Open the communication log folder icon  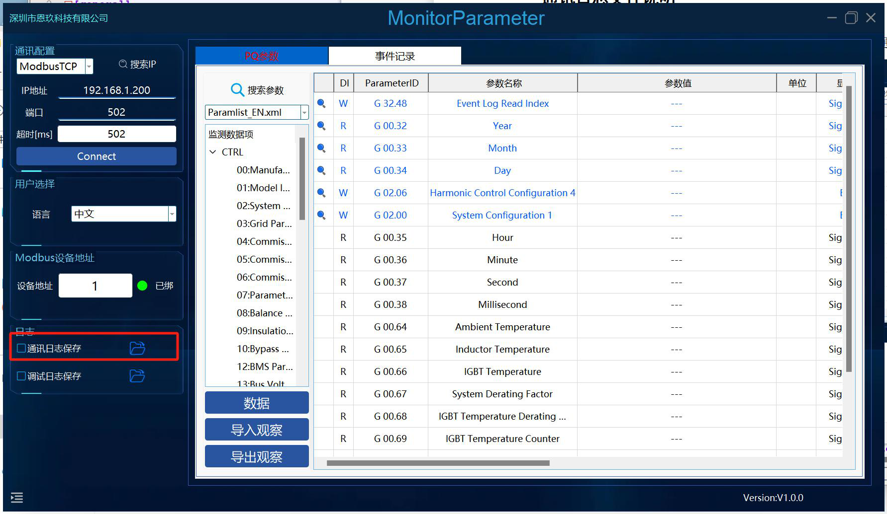point(137,348)
